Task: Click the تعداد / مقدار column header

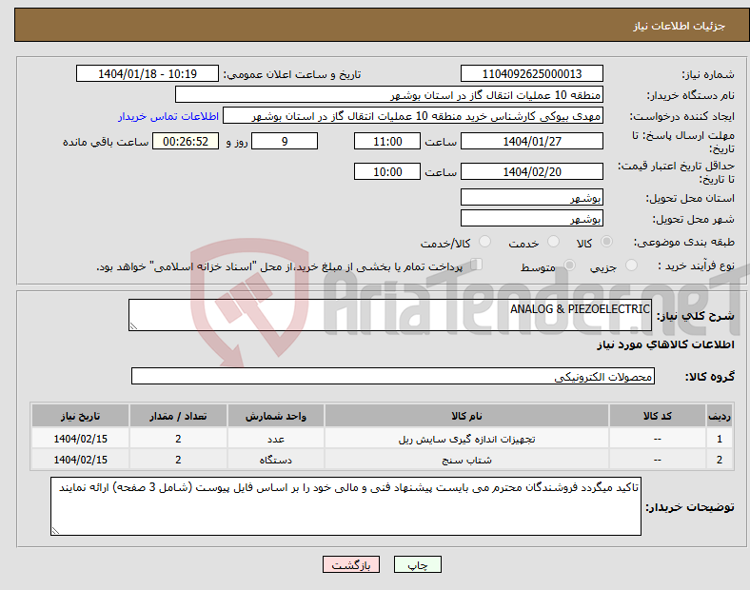Action: (178, 416)
